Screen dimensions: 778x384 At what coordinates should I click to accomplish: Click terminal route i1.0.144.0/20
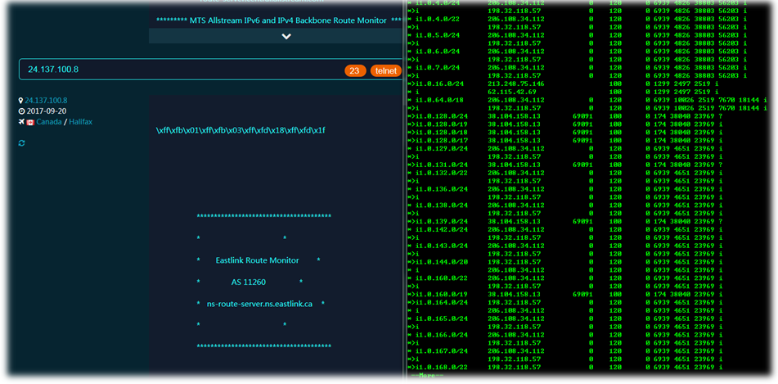click(441, 262)
